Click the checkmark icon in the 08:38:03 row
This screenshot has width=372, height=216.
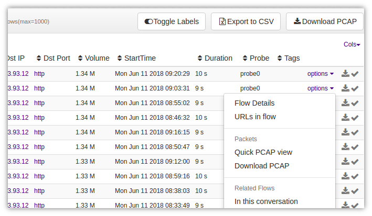355,191
